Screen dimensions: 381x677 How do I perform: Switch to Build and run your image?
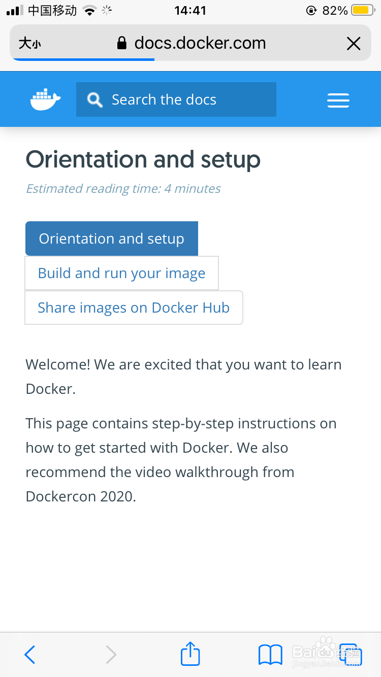coord(122,274)
